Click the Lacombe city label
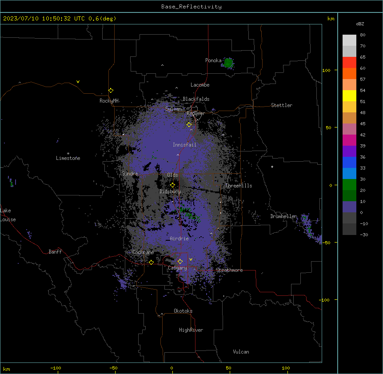This screenshot has height=374, width=383. 200,85
